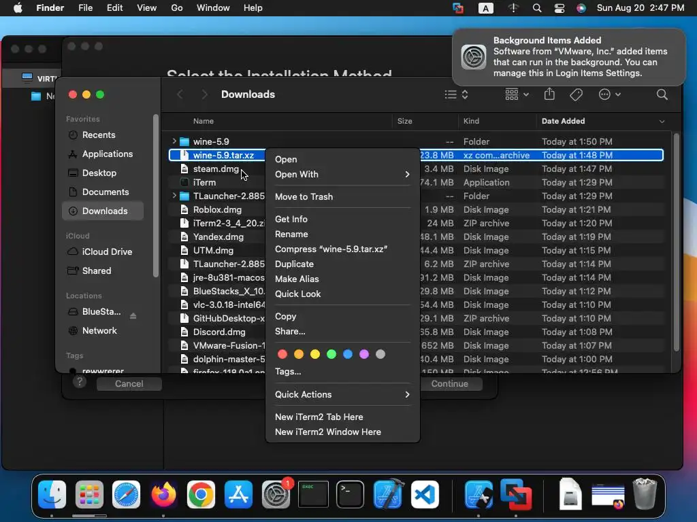Viewport: 697px width, 522px height.
Task: Eject the BlueSta... volume
Action: 133,316
